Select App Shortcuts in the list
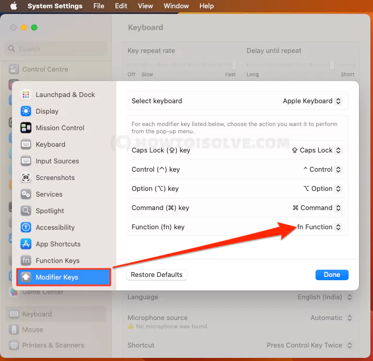Image resolution: width=373 pixels, height=361 pixels. [64, 244]
